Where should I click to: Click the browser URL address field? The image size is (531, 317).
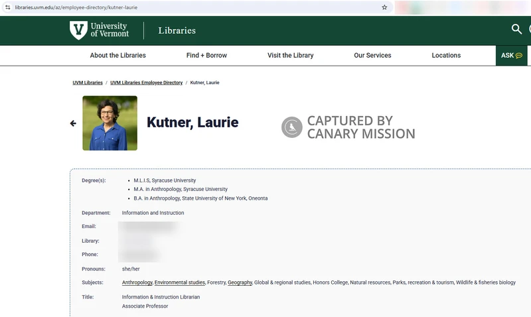(196, 7)
